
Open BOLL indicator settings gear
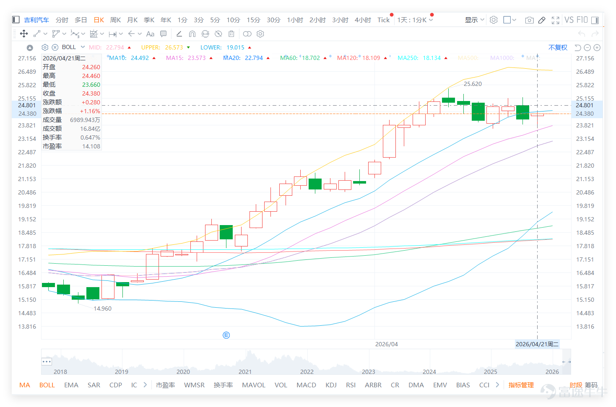(x=45, y=47)
